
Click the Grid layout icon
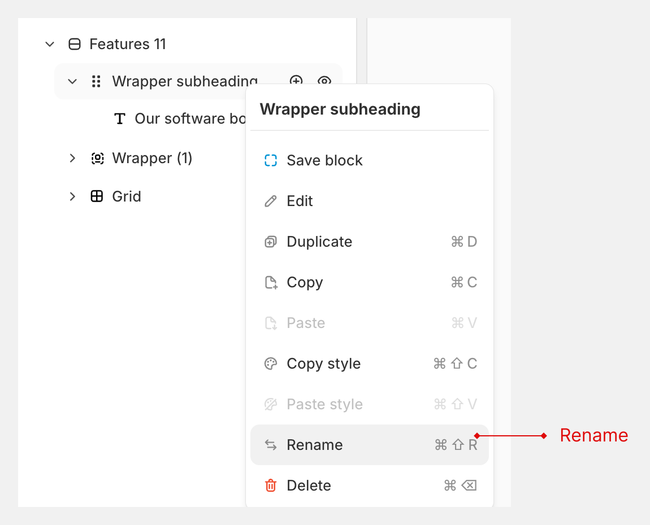click(97, 196)
